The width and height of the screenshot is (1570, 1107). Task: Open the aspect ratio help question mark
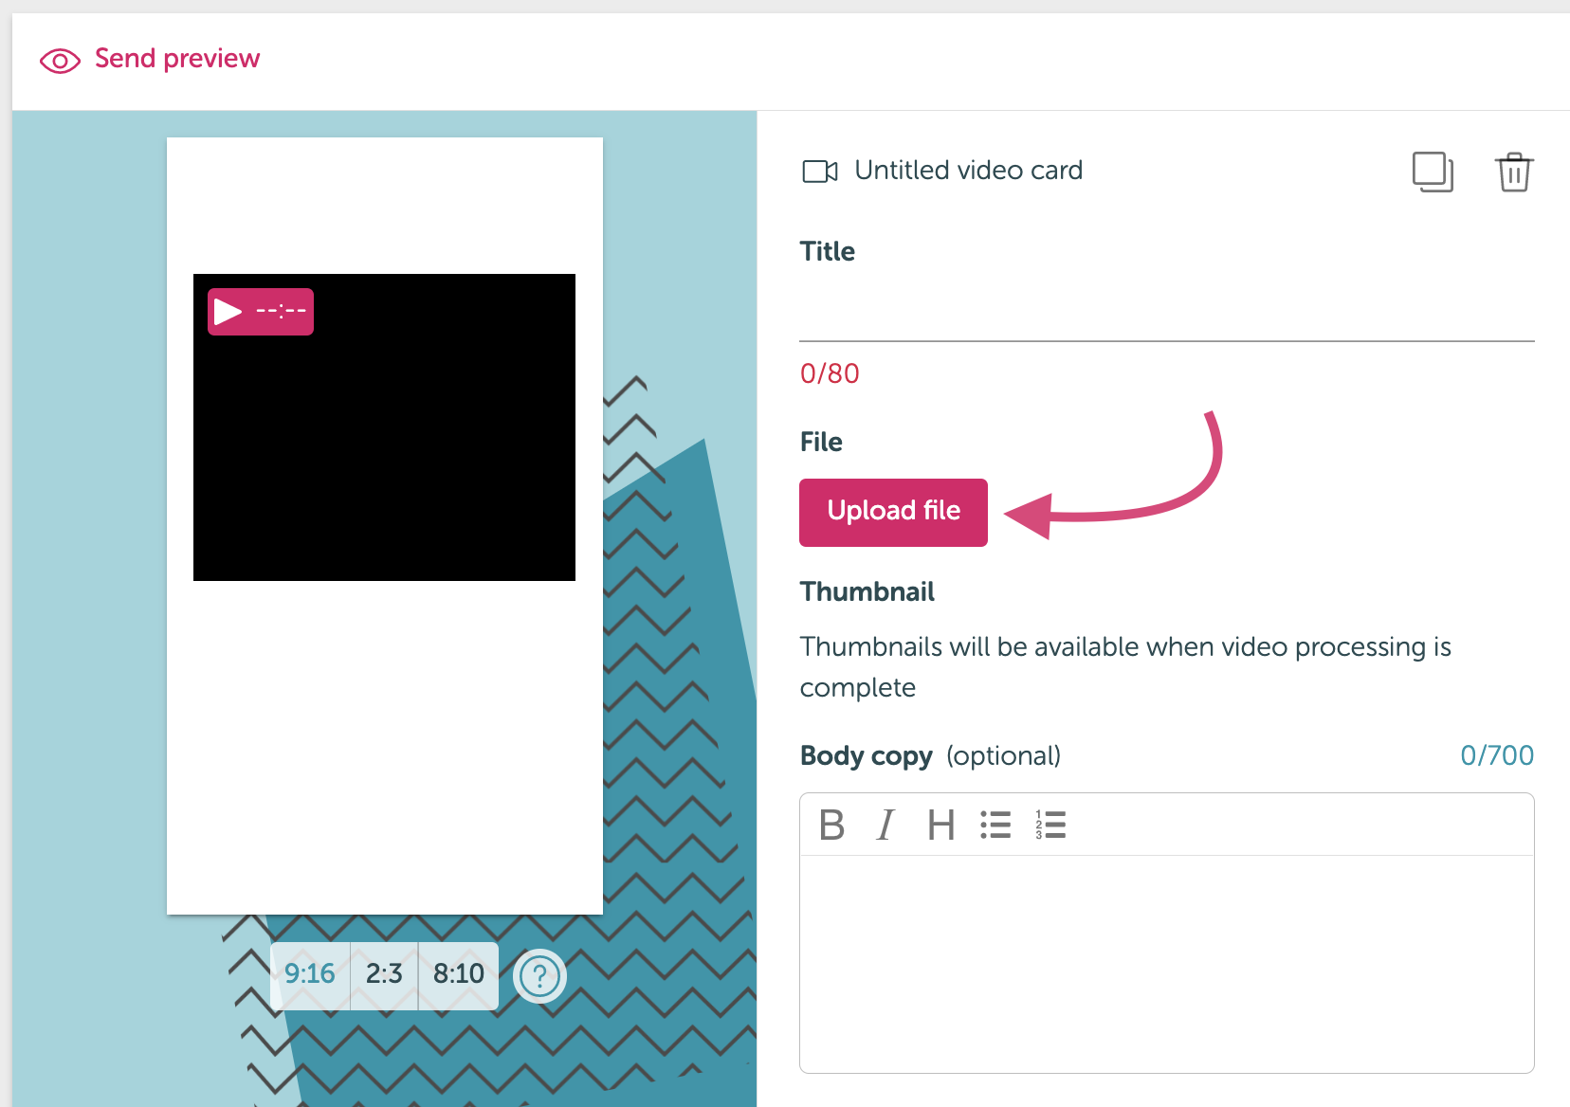coord(539,976)
